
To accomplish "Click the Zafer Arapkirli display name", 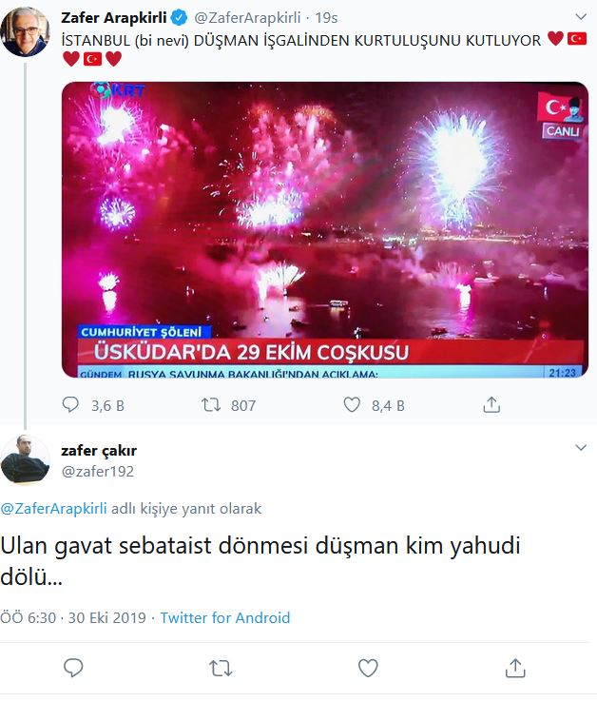I will (114, 17).
